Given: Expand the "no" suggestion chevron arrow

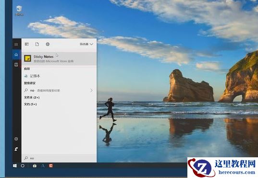Looking at the screenshot, I should point(91,90).
